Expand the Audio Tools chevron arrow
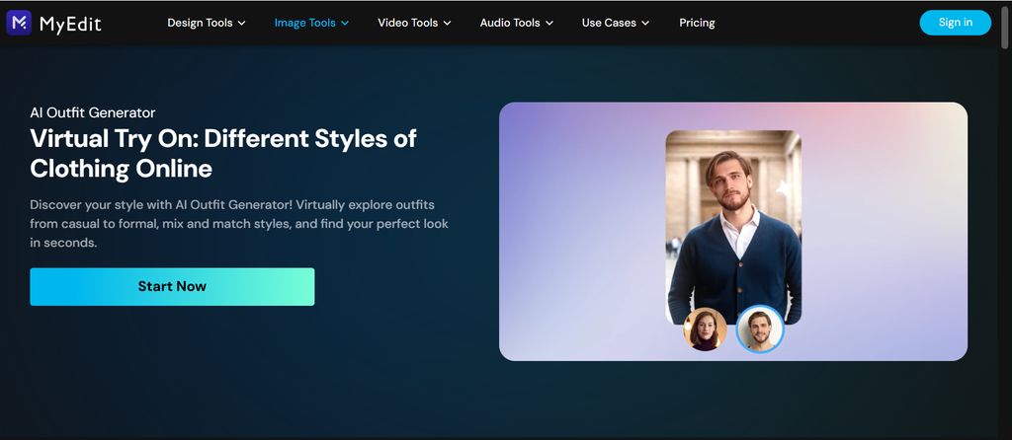Screen dimensions: 1012x440 pyautogui.click(x=549, y=23)
